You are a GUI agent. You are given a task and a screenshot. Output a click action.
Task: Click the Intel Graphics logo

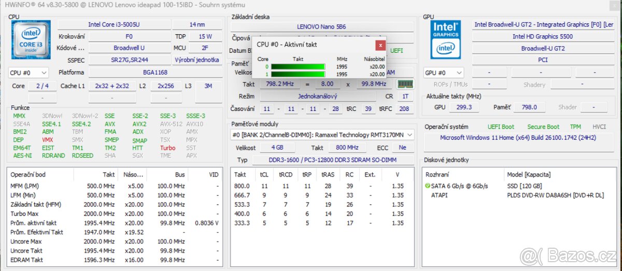446,40
